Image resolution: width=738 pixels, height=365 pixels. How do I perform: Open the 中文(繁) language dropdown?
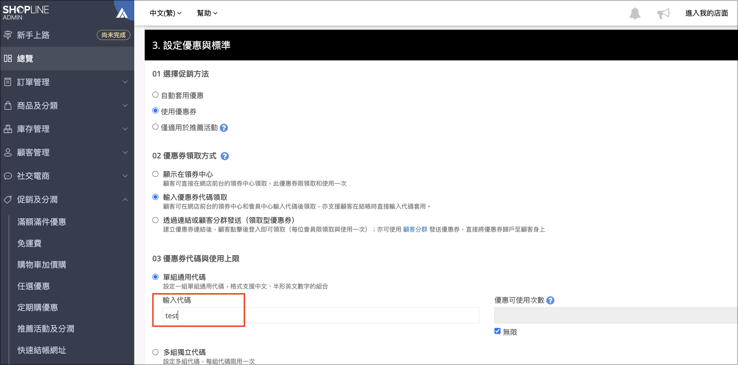tap(165, 13)
